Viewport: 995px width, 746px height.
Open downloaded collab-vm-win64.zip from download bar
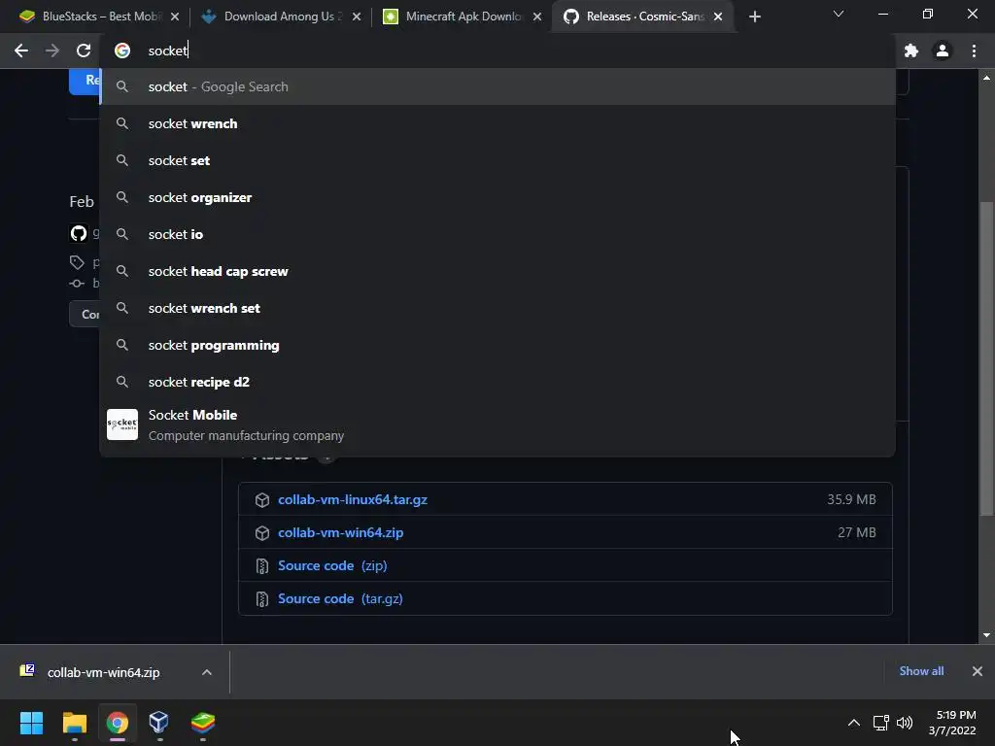(103, 672)
